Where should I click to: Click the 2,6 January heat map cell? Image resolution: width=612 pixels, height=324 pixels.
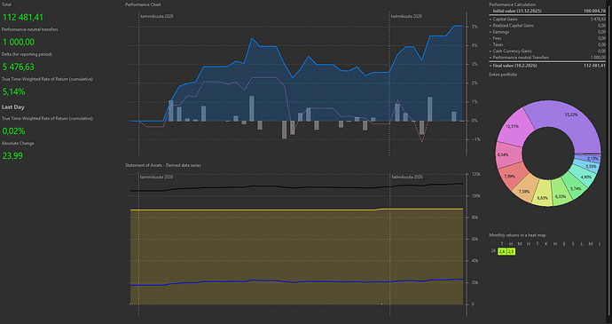pyautogui.click(x=502, y=251)
